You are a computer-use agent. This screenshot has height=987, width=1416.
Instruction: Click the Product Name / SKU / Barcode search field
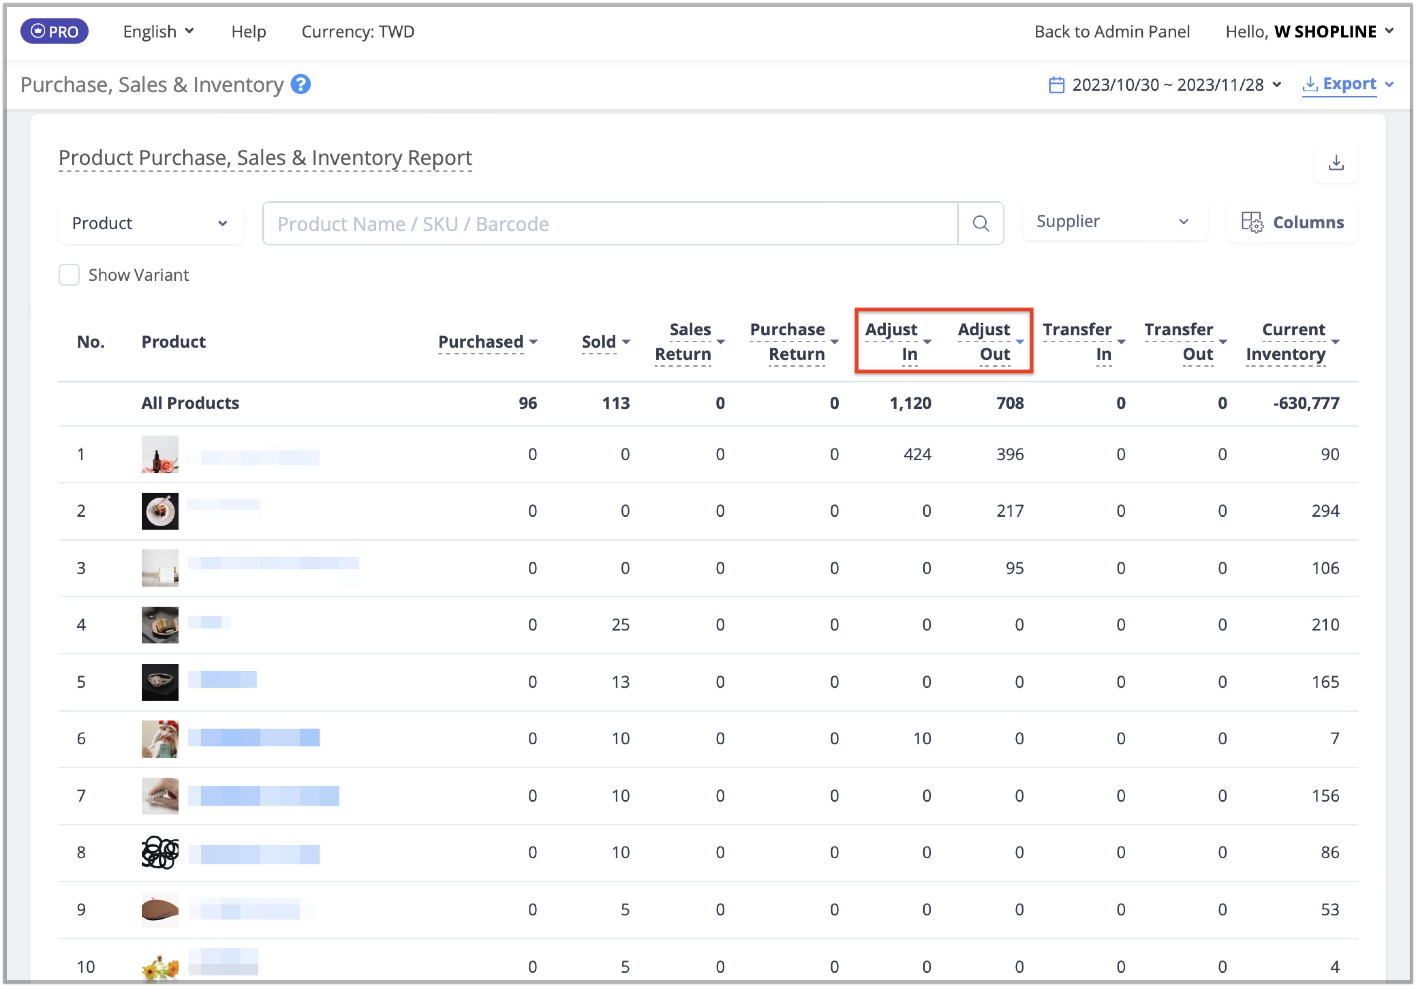(x=611, y=223)
